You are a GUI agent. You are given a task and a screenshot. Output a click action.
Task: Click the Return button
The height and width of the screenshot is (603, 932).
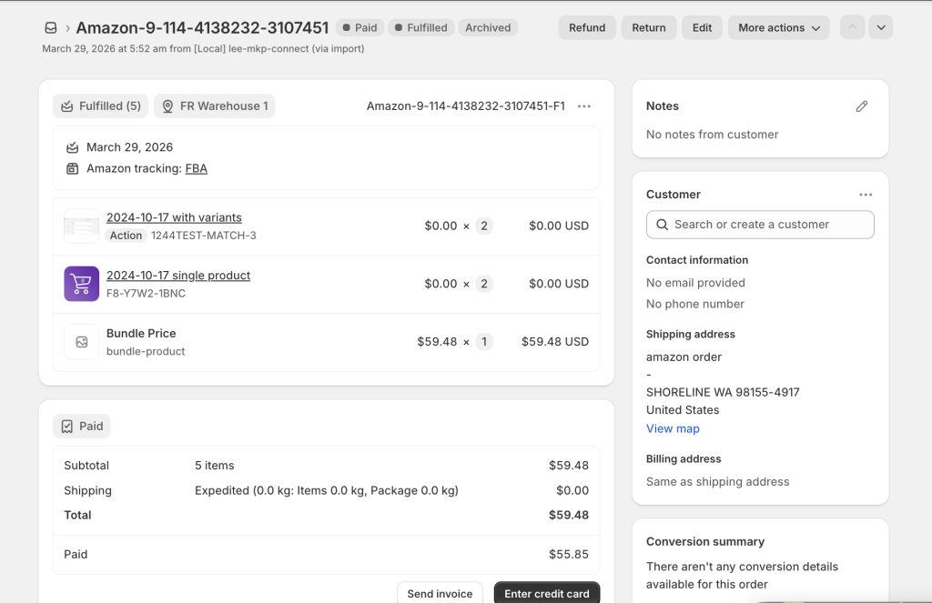648,28
